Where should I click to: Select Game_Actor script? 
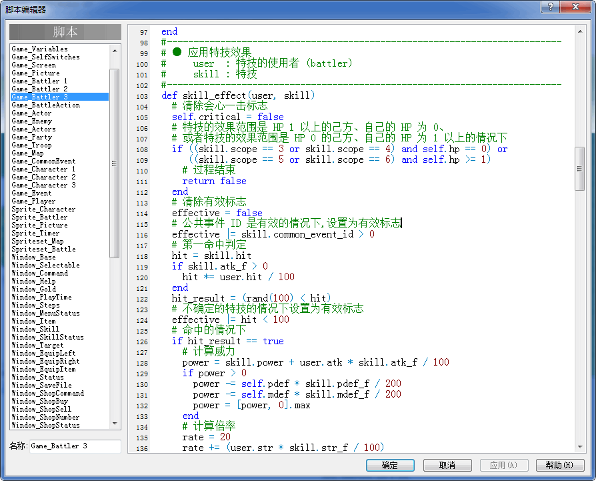click(31, 113)
